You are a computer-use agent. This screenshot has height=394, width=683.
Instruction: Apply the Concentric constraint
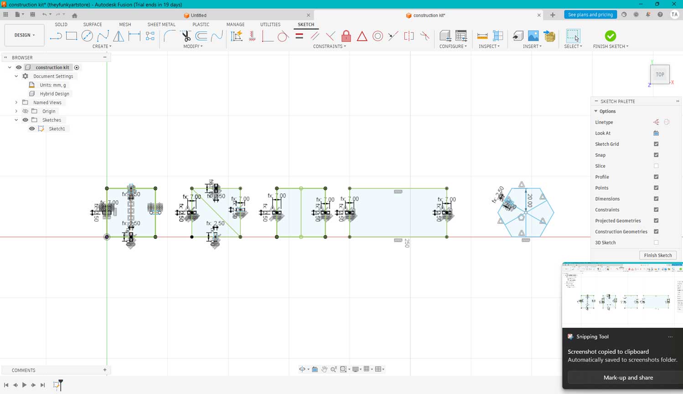coord(378,36)
